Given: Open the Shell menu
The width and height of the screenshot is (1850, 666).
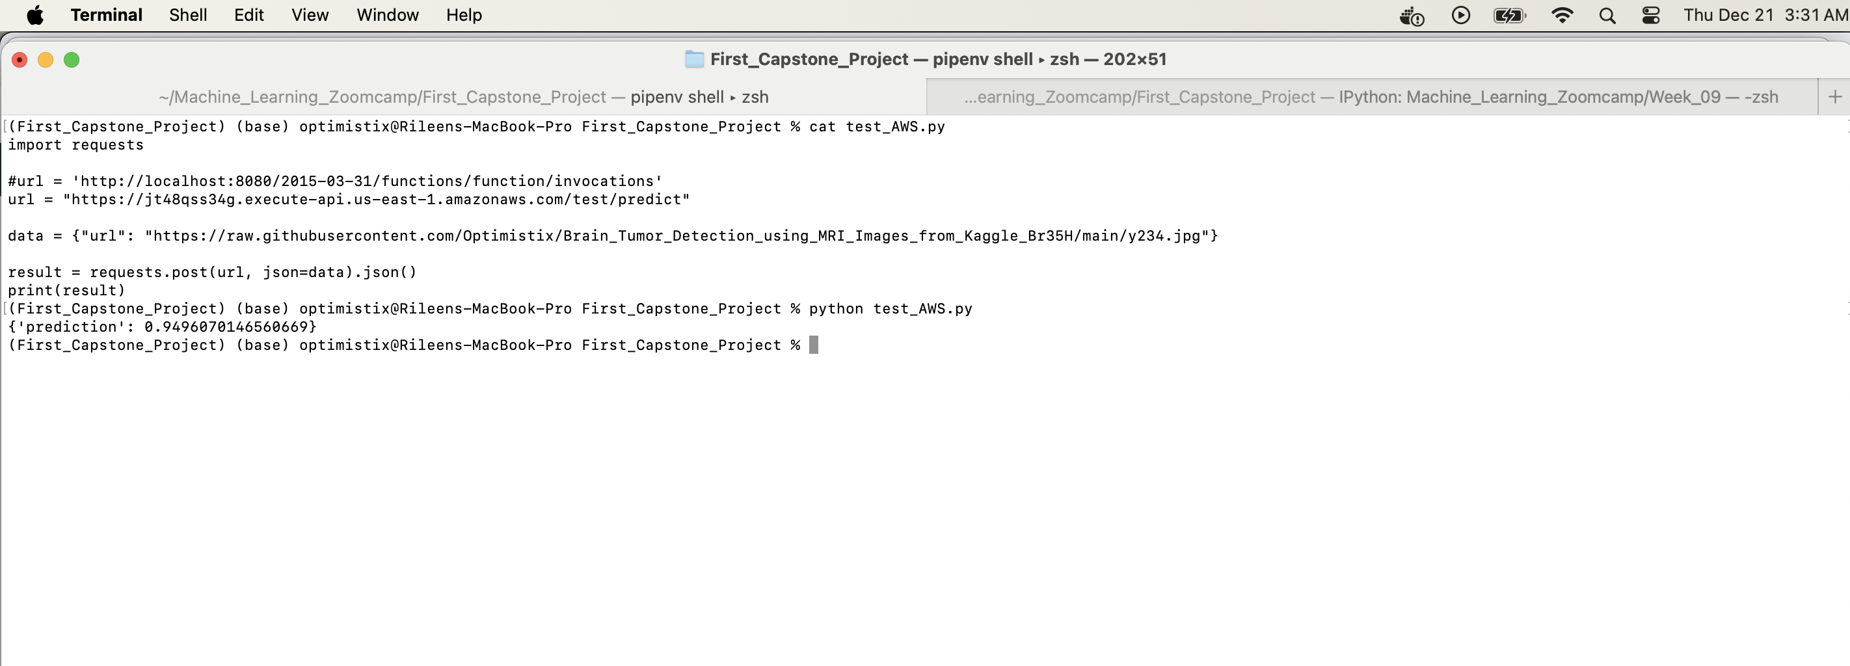Looking at the screenshot, I should pos(187,14).
